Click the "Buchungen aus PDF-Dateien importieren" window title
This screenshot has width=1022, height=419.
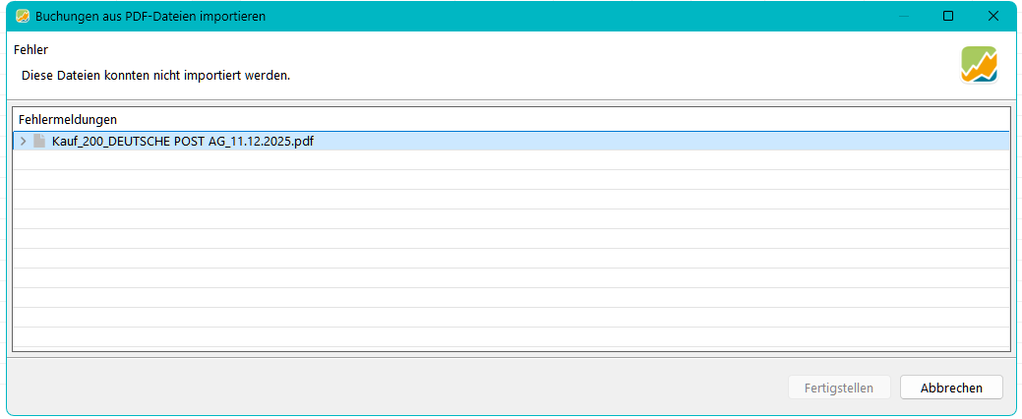tap(150, 17)
